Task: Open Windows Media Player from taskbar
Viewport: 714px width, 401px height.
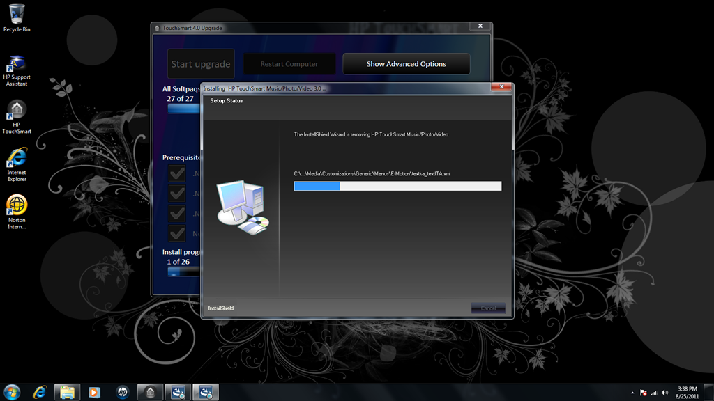Action: (x=94, y=392)
